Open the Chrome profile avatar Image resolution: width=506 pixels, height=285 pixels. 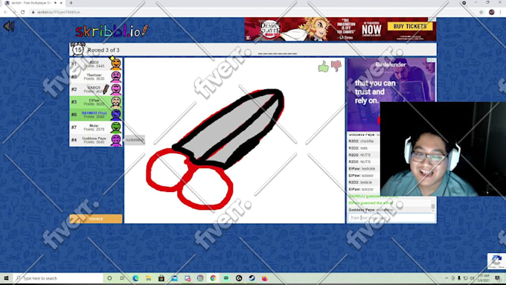click(x=491, y=12)
